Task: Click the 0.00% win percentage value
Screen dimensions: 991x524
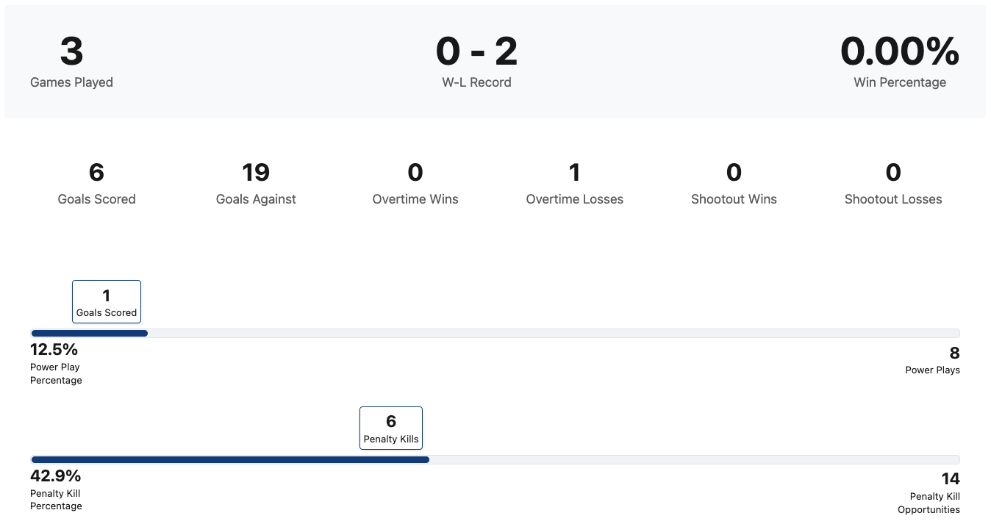Action: pos(899,51)
